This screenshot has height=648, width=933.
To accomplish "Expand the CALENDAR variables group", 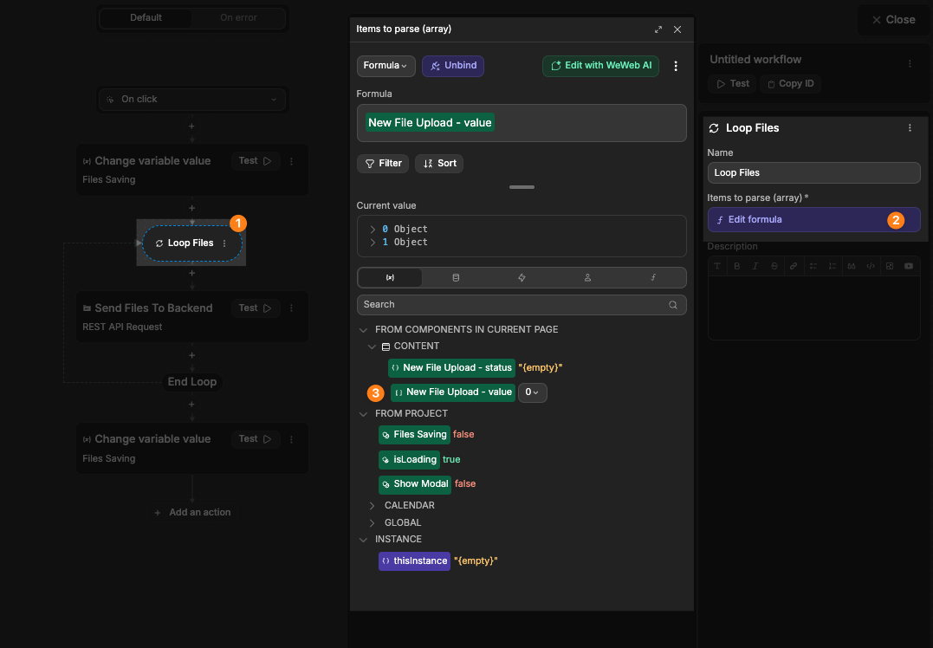I will tap(373, 505).
